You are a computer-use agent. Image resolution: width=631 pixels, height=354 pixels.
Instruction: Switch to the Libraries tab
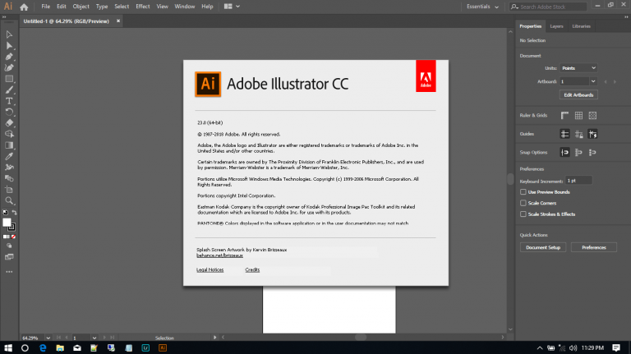(582, 26)
